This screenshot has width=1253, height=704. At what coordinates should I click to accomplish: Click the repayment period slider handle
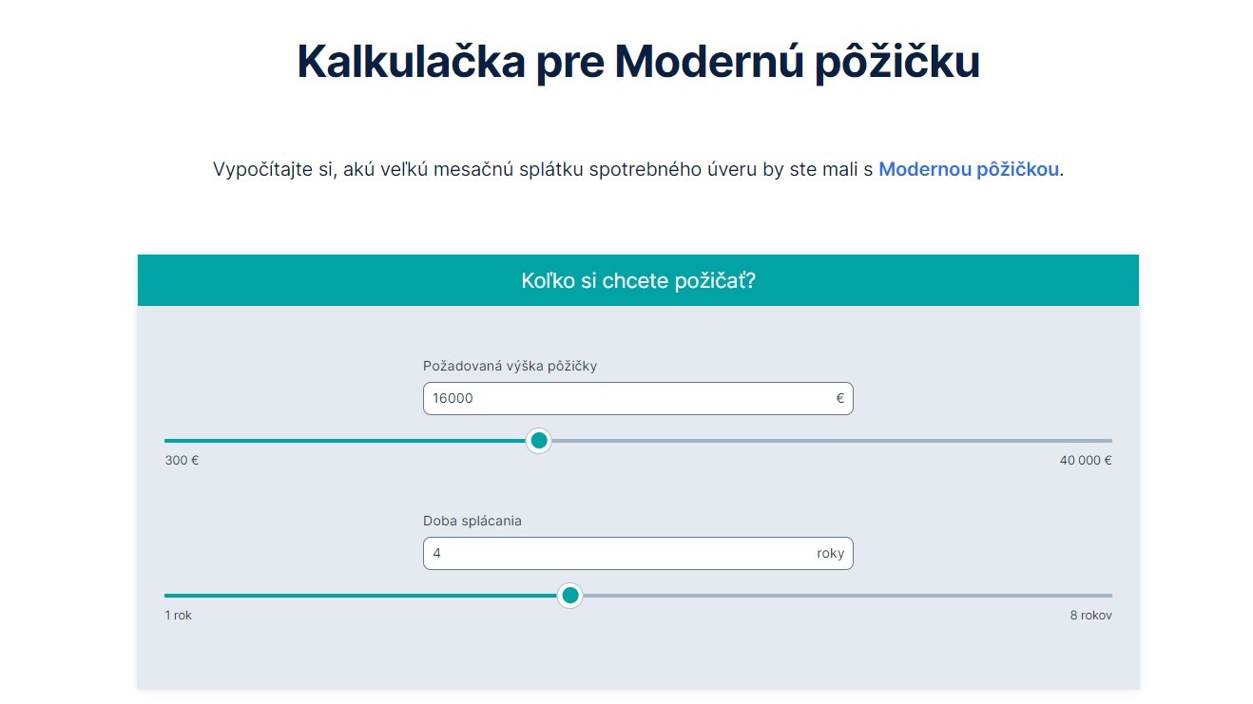570,596
